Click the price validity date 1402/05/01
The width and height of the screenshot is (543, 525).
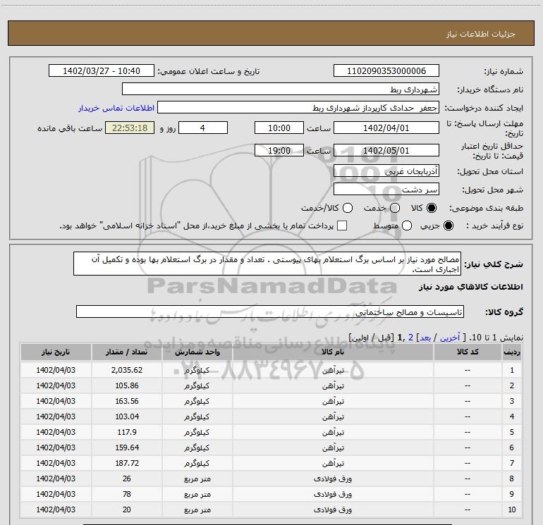click(x=386, y=151)
